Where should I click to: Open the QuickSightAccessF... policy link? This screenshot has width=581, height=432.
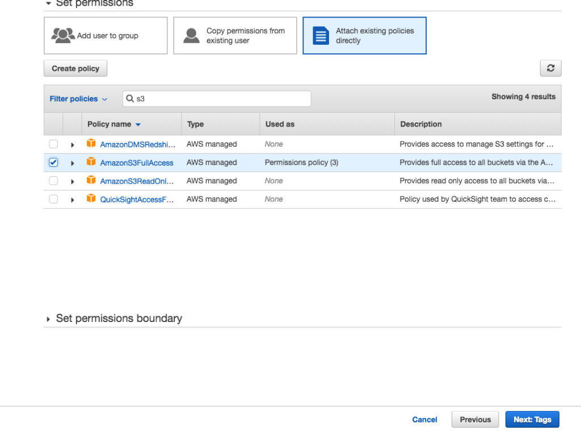coord(137,200)
